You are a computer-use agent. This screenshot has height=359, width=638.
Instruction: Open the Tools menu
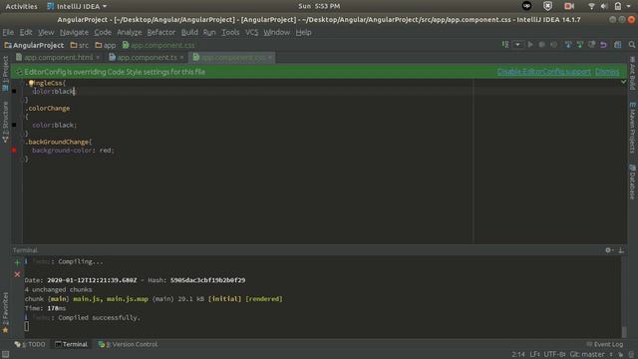(230, 32)
